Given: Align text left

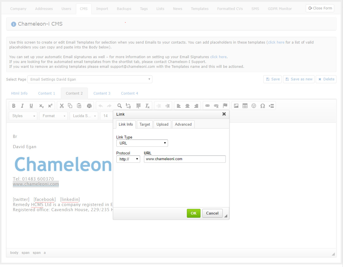Looking at the screenshot, I should (179, 106).
